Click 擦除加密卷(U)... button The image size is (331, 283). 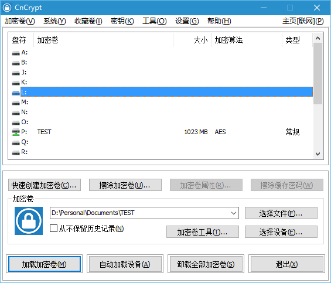point(125,185)
